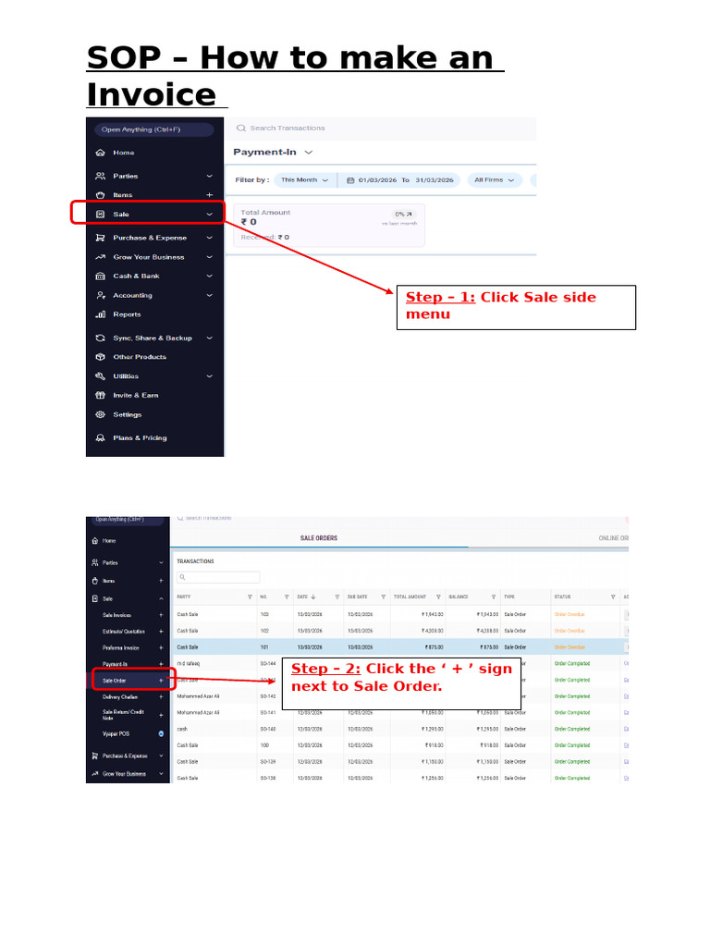The height and width of the screenshot is (947, 710).
Task: Click Grow Your Business trend icon in upper screenshot
Action: coord(100,257)
